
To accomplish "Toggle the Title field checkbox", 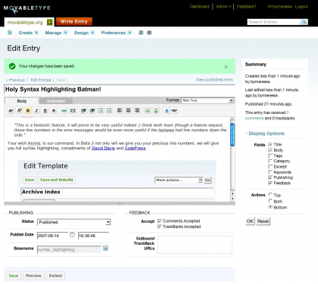I will click(x=270, y=144).
